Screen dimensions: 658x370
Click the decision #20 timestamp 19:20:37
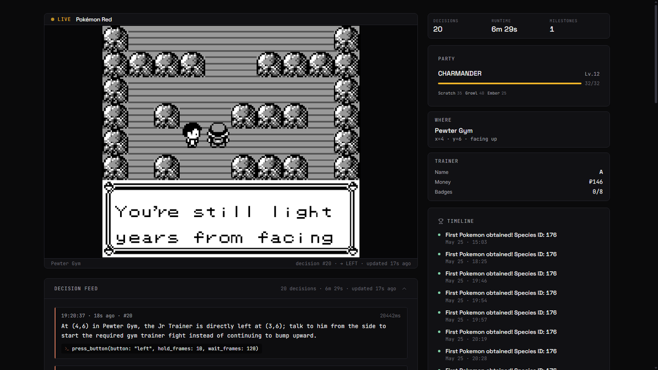tap(73, 316)
